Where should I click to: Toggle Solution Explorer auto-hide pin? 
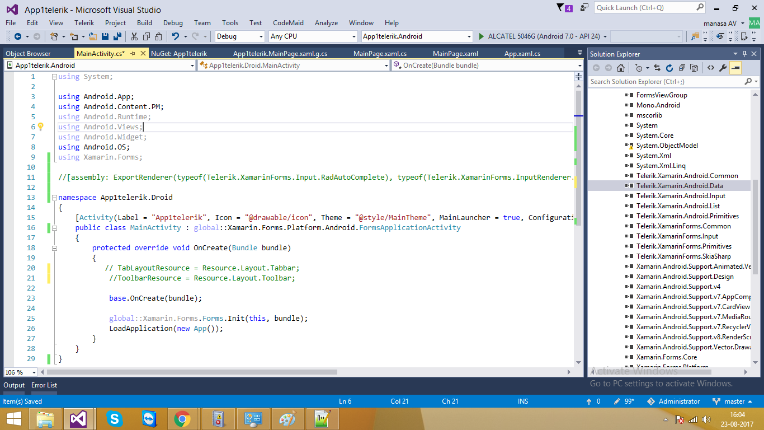click(x=745, y=54)
